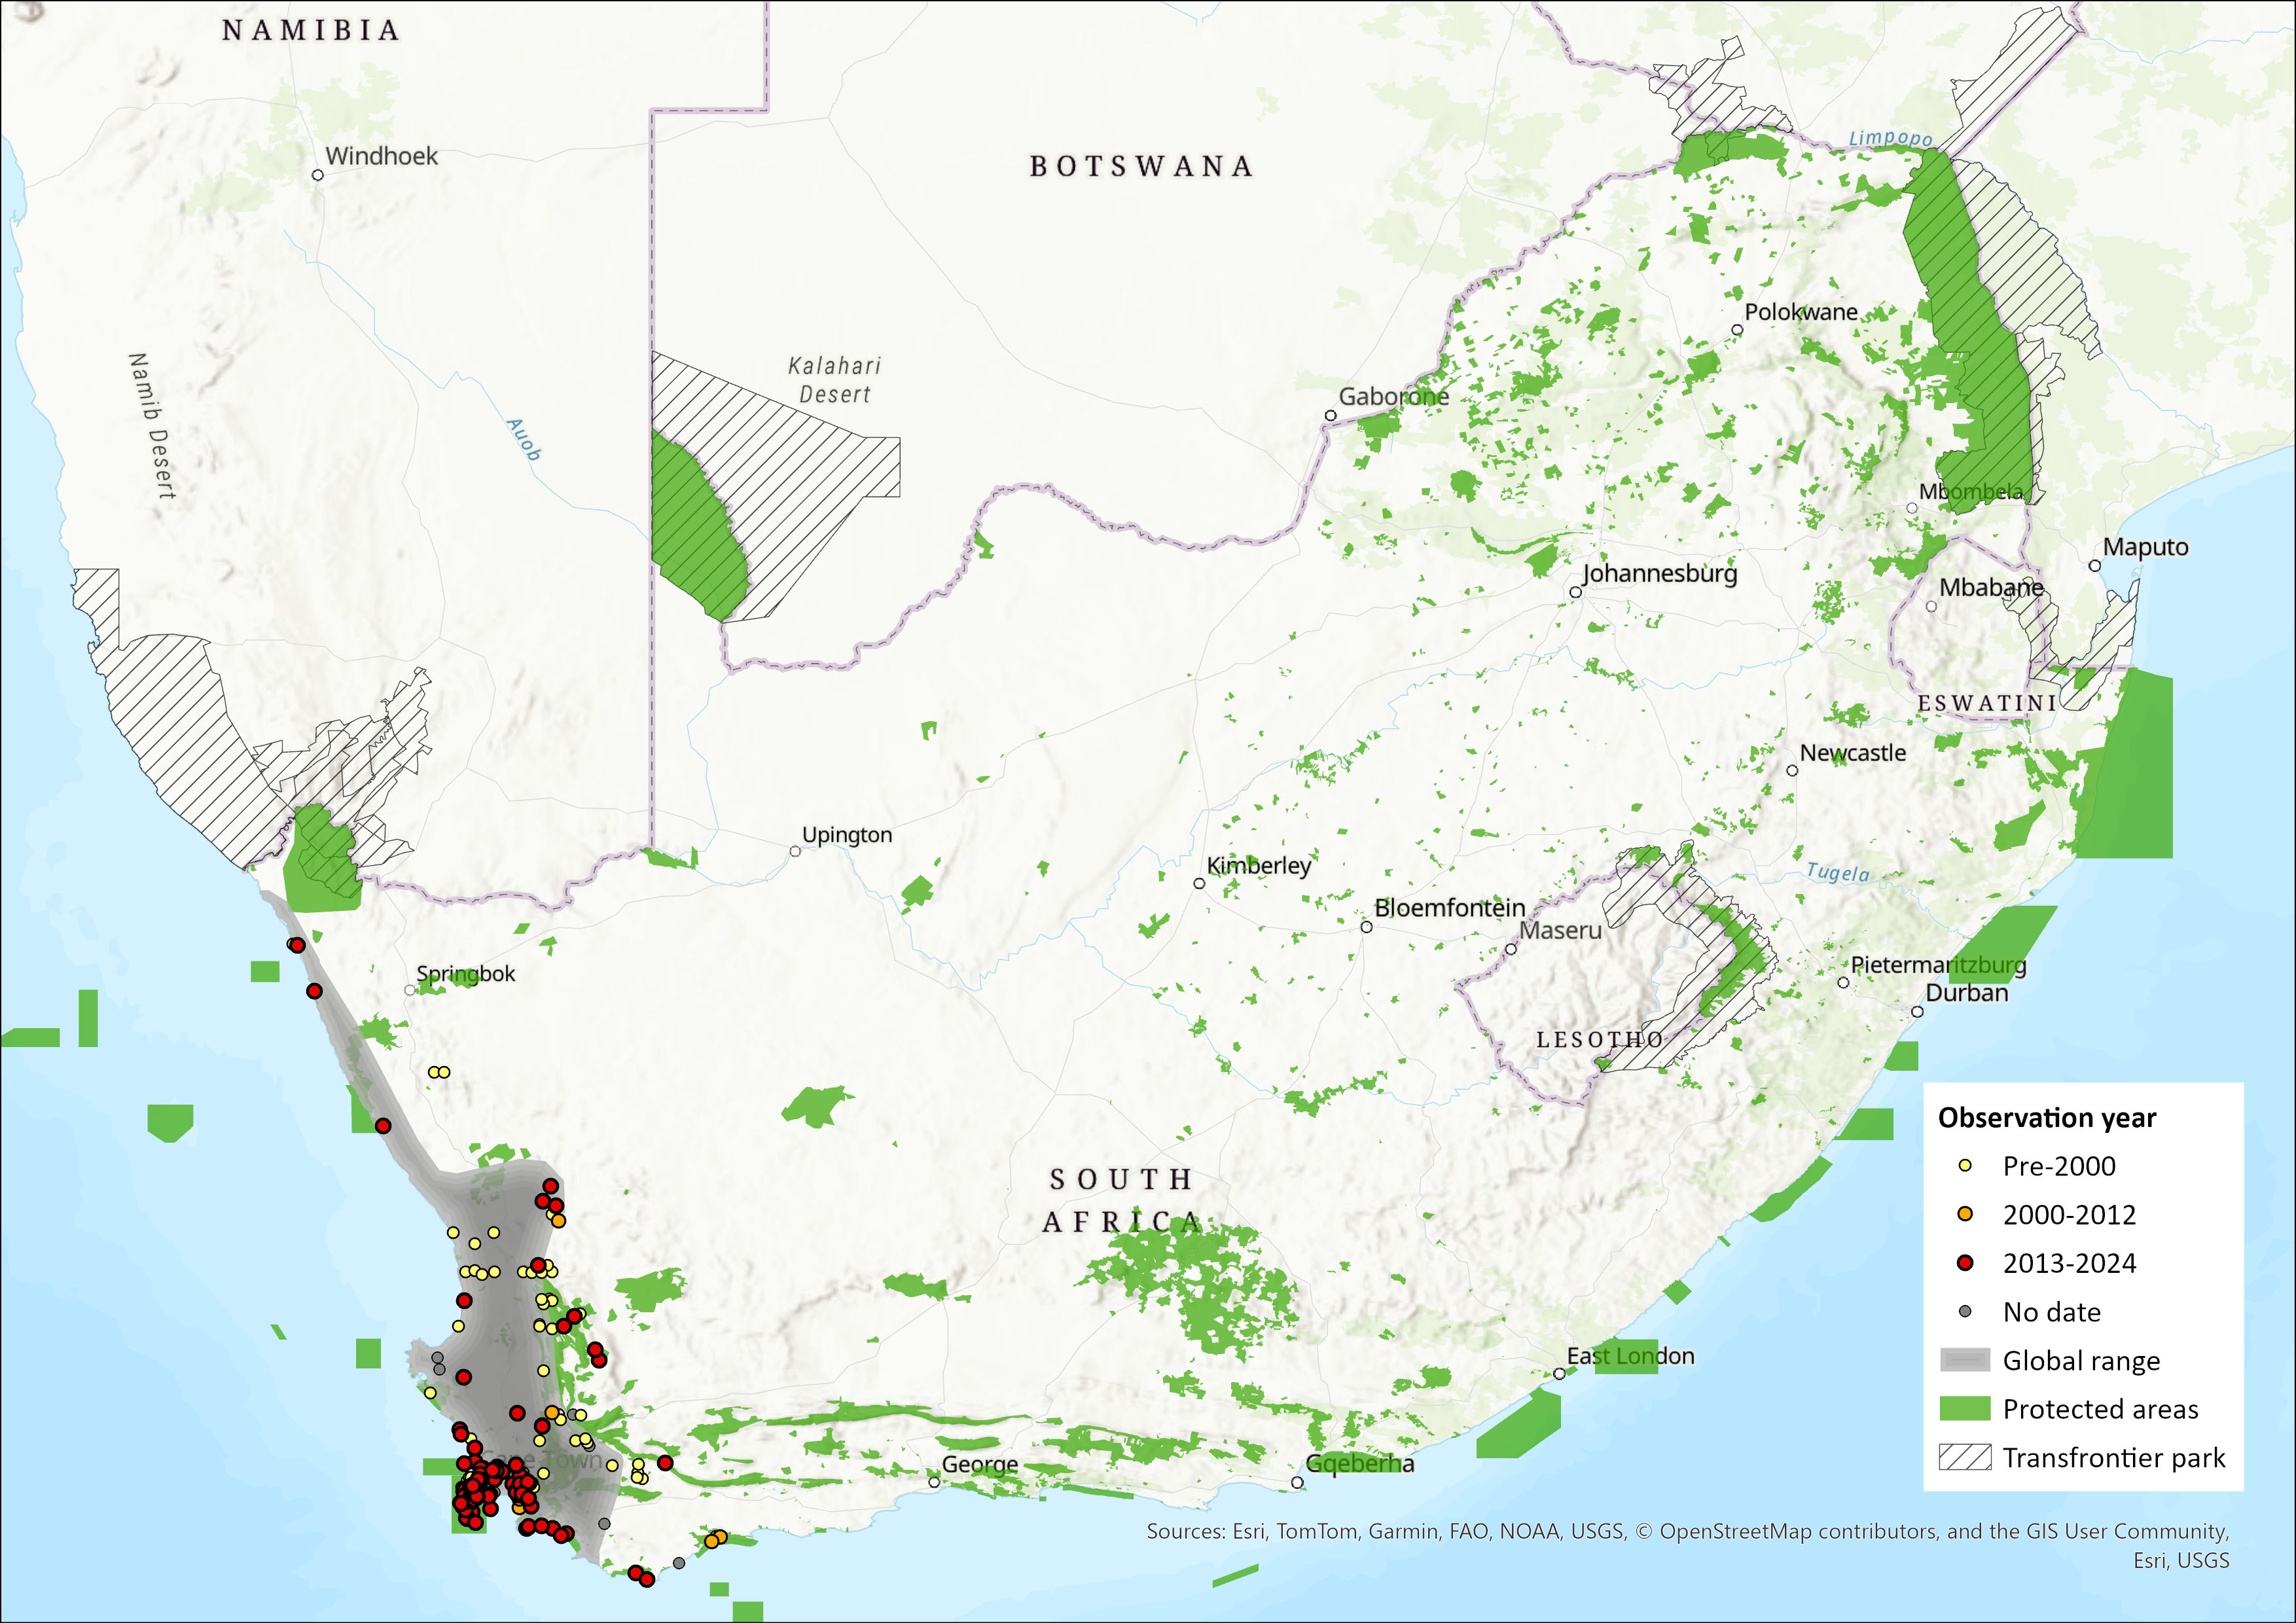Screen dimensions: 2296x1623
Task: Click the Upington city marker circle
Action: pos(795,851)
